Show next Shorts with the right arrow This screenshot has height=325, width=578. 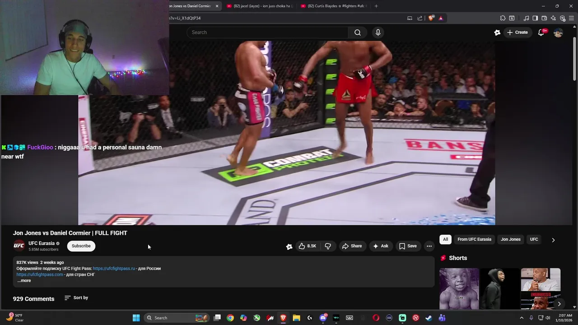click(559, 304)
